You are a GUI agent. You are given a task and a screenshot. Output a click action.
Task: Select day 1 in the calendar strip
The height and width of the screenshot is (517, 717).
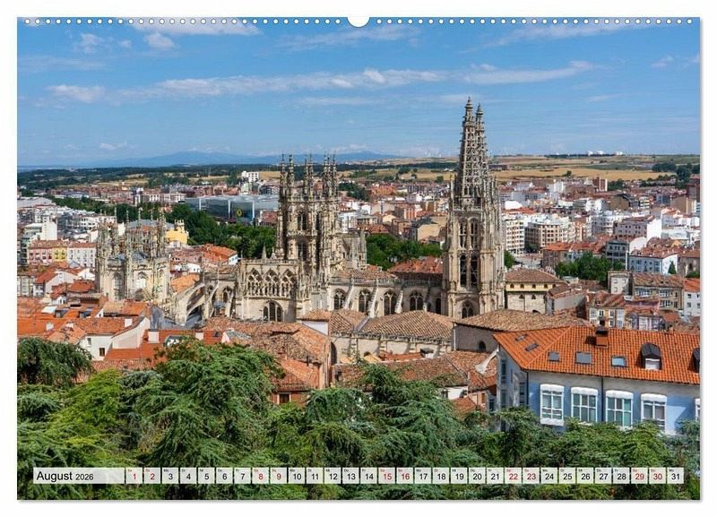coord(134,476)
